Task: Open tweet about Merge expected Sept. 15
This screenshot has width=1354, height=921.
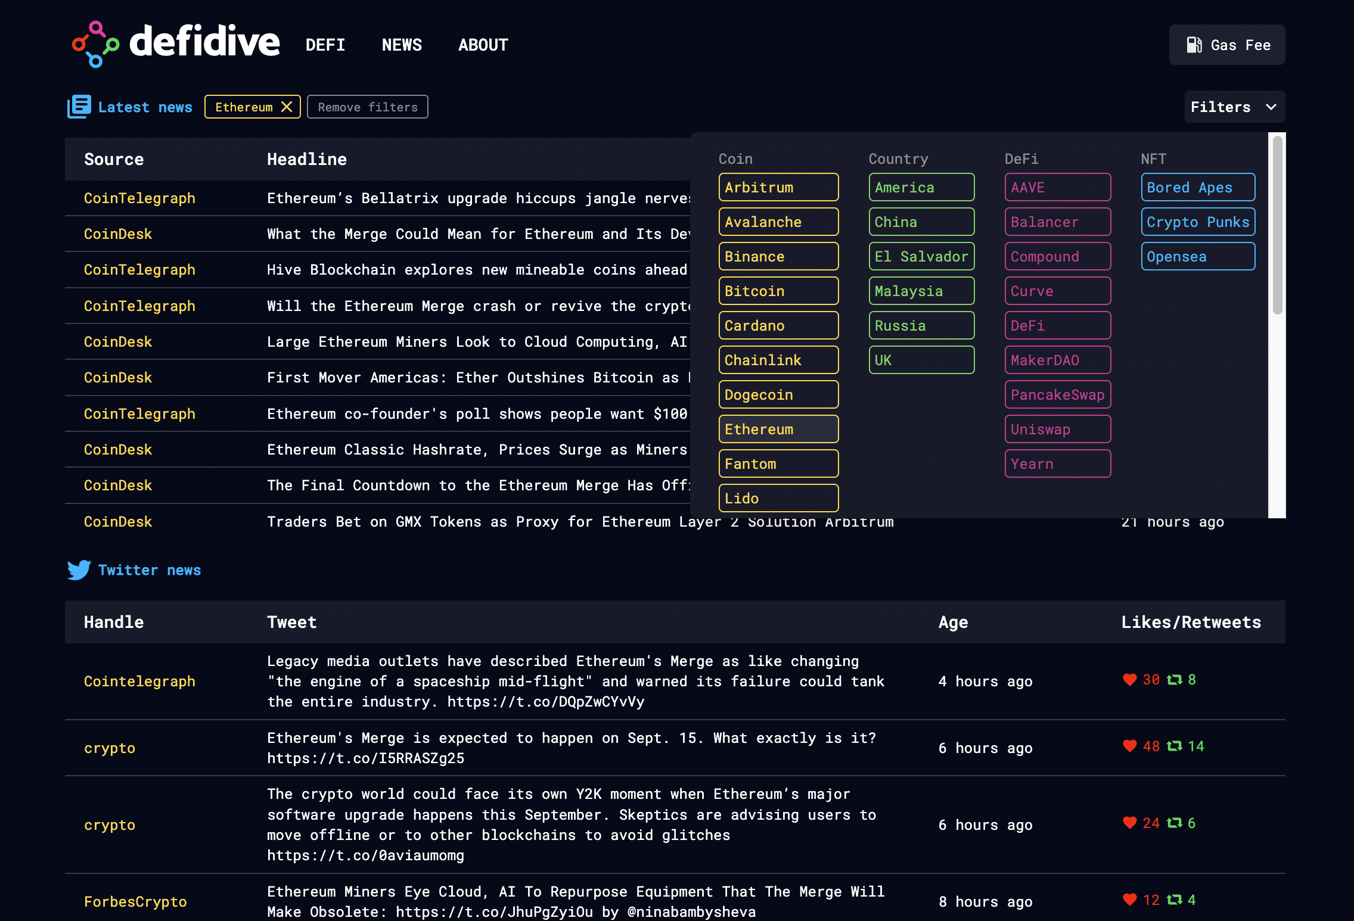Action: (x=572, y=748)
